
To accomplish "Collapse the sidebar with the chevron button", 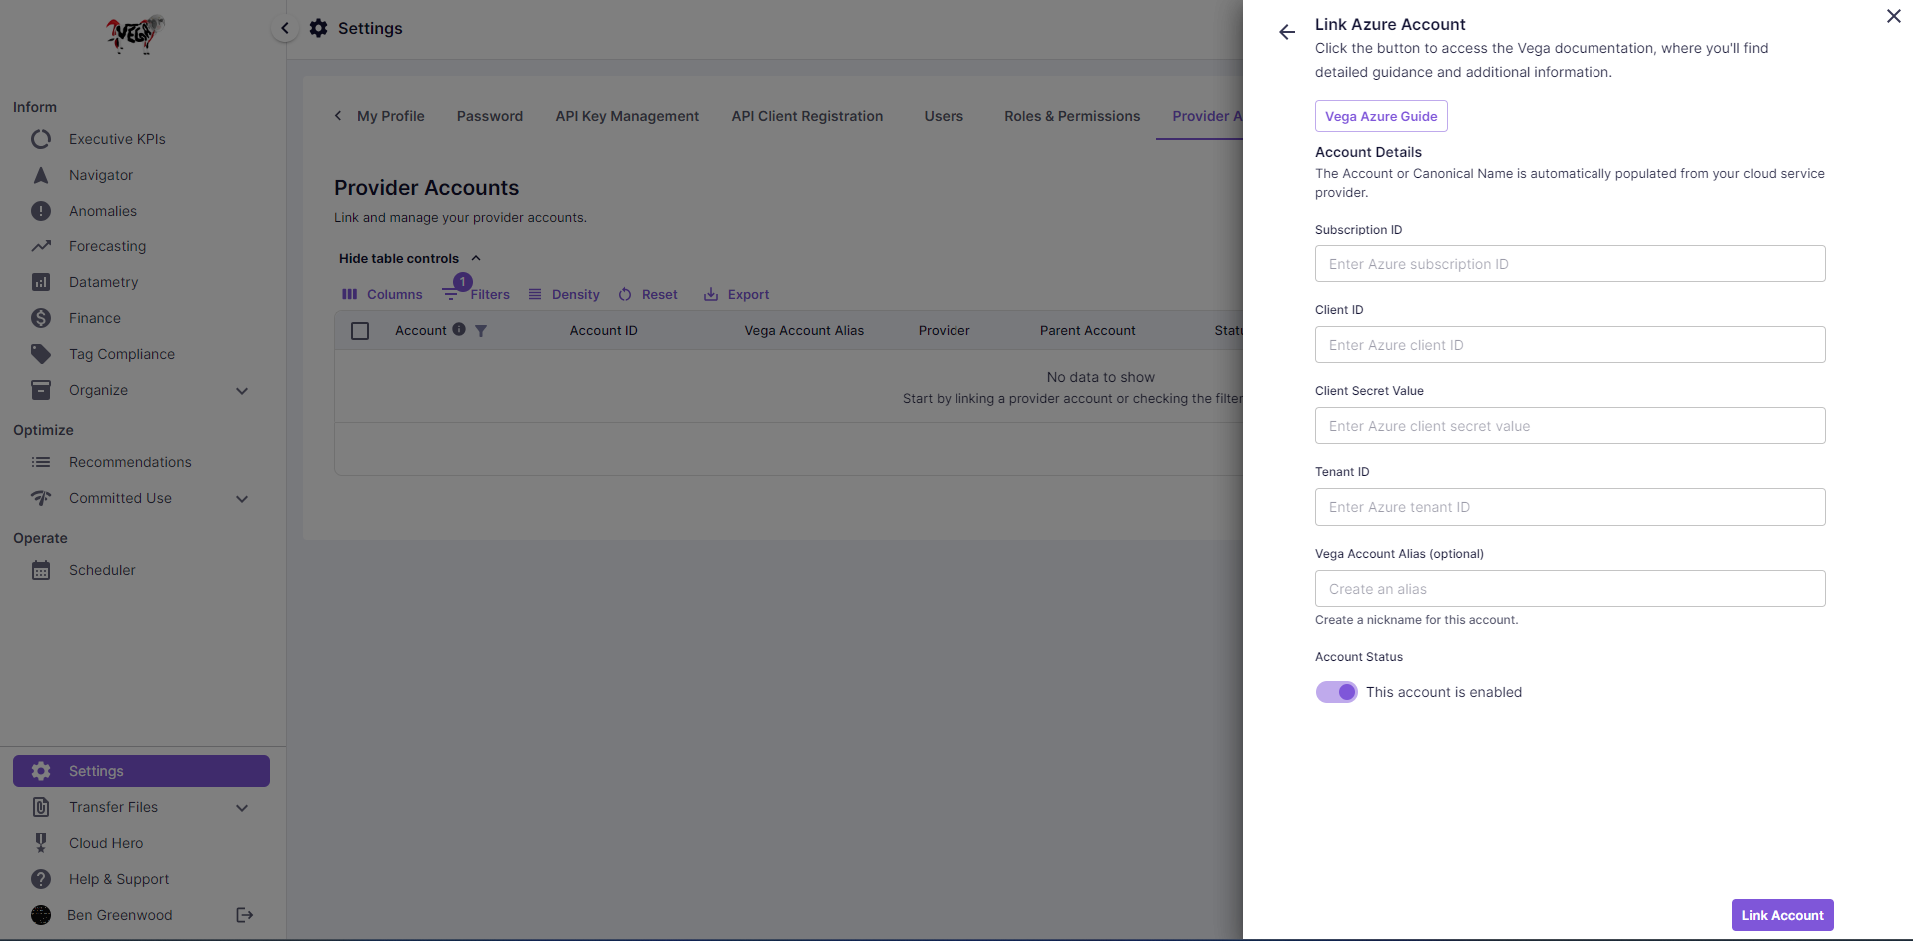I will 285,28.
